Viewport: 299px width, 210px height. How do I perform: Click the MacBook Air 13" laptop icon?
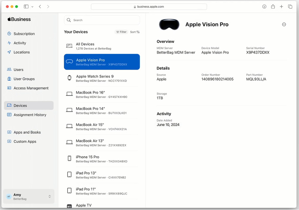coord(70,142)
